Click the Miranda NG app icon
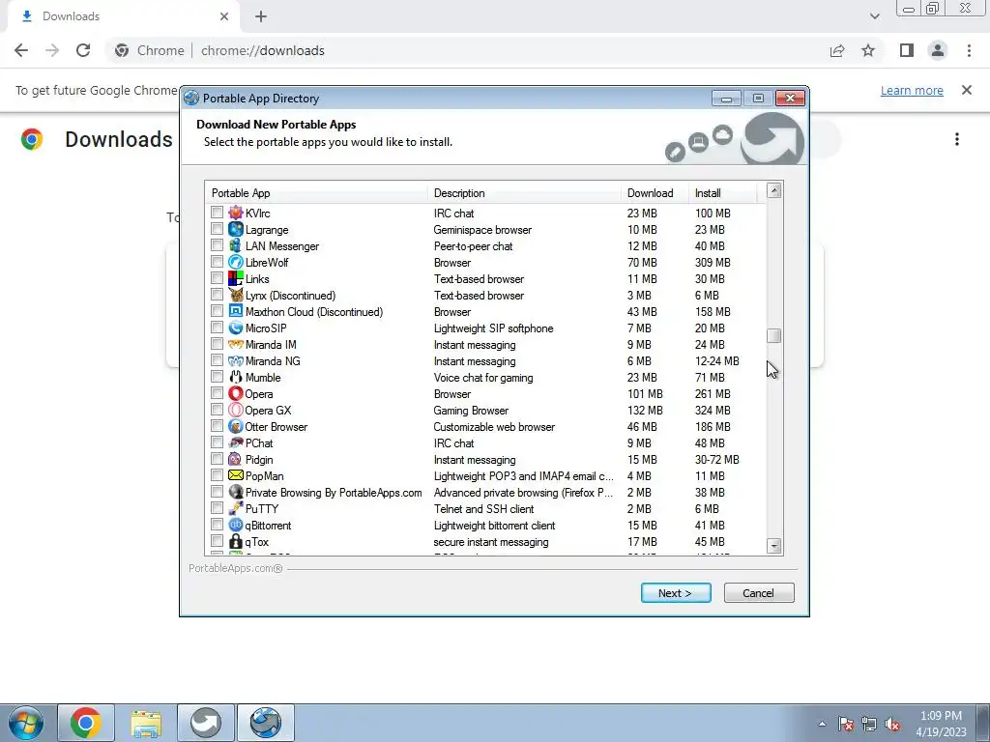Screen dimensions: 990x742 (x=236, y=360)
